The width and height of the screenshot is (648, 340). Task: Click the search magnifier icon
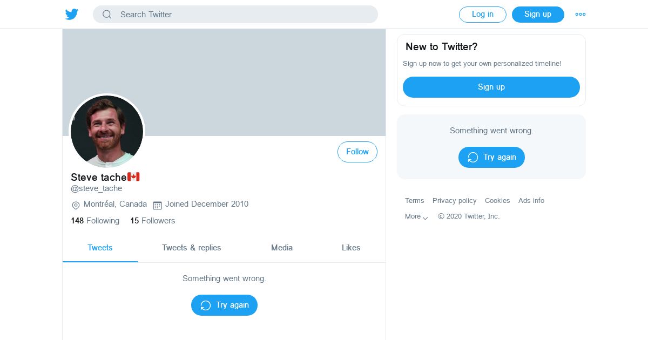pyautogui.click(x=107, y=15)
